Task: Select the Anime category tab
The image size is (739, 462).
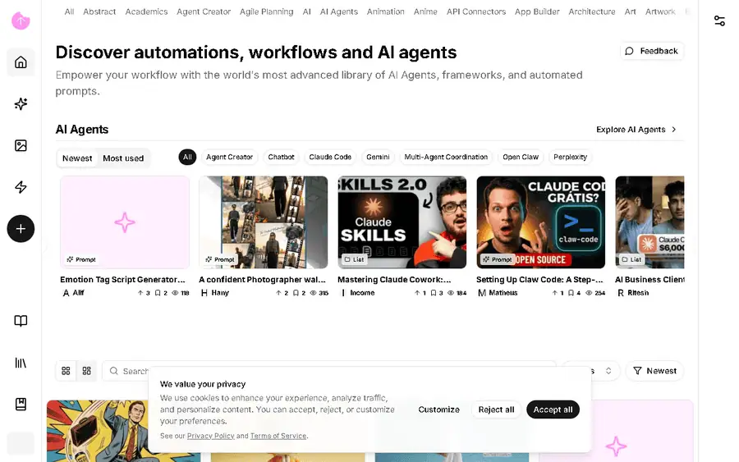Action: [425, 11]
